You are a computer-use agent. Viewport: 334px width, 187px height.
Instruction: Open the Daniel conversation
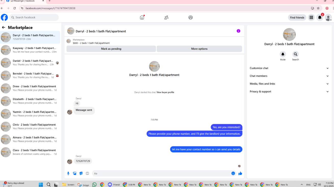click(x=30, y=63)
